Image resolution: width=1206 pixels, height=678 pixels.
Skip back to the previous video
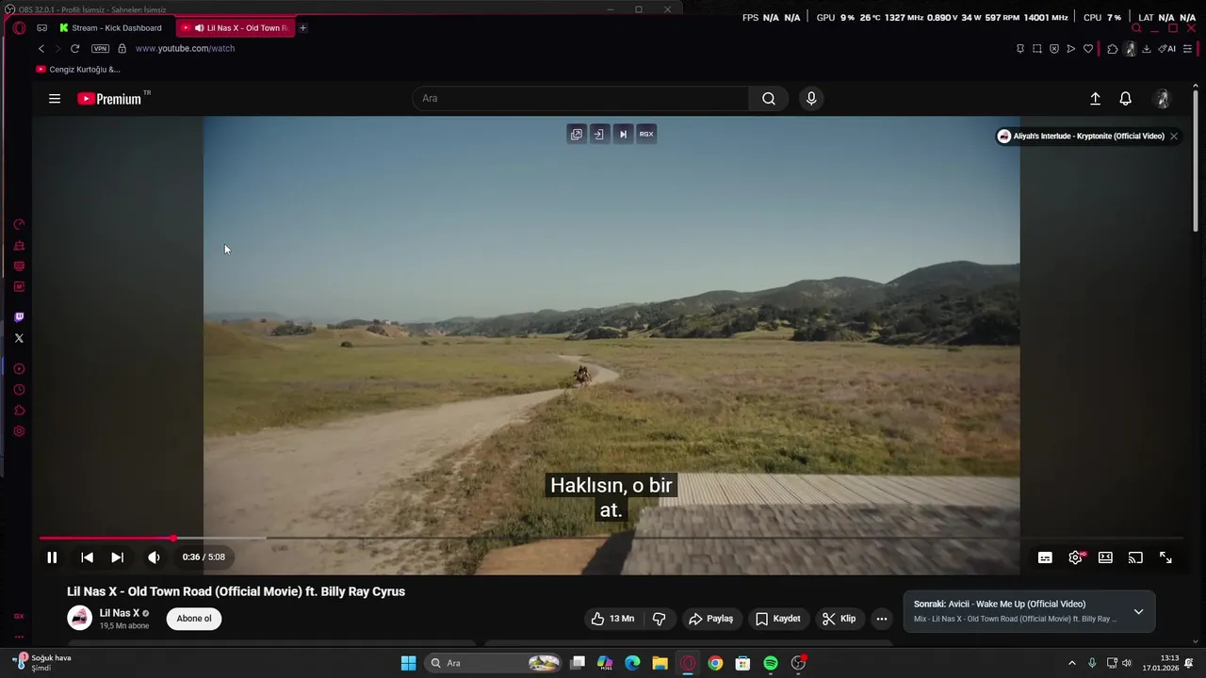(87, 557)
